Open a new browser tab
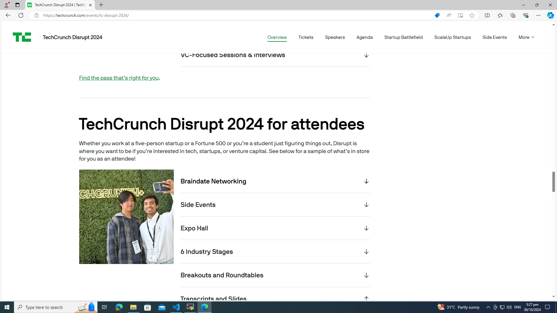Screen dimensions: 557x313 point(101,5)
